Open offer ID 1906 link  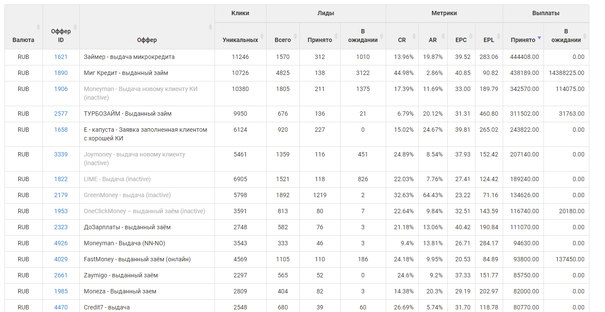click(x=61, y=89)
